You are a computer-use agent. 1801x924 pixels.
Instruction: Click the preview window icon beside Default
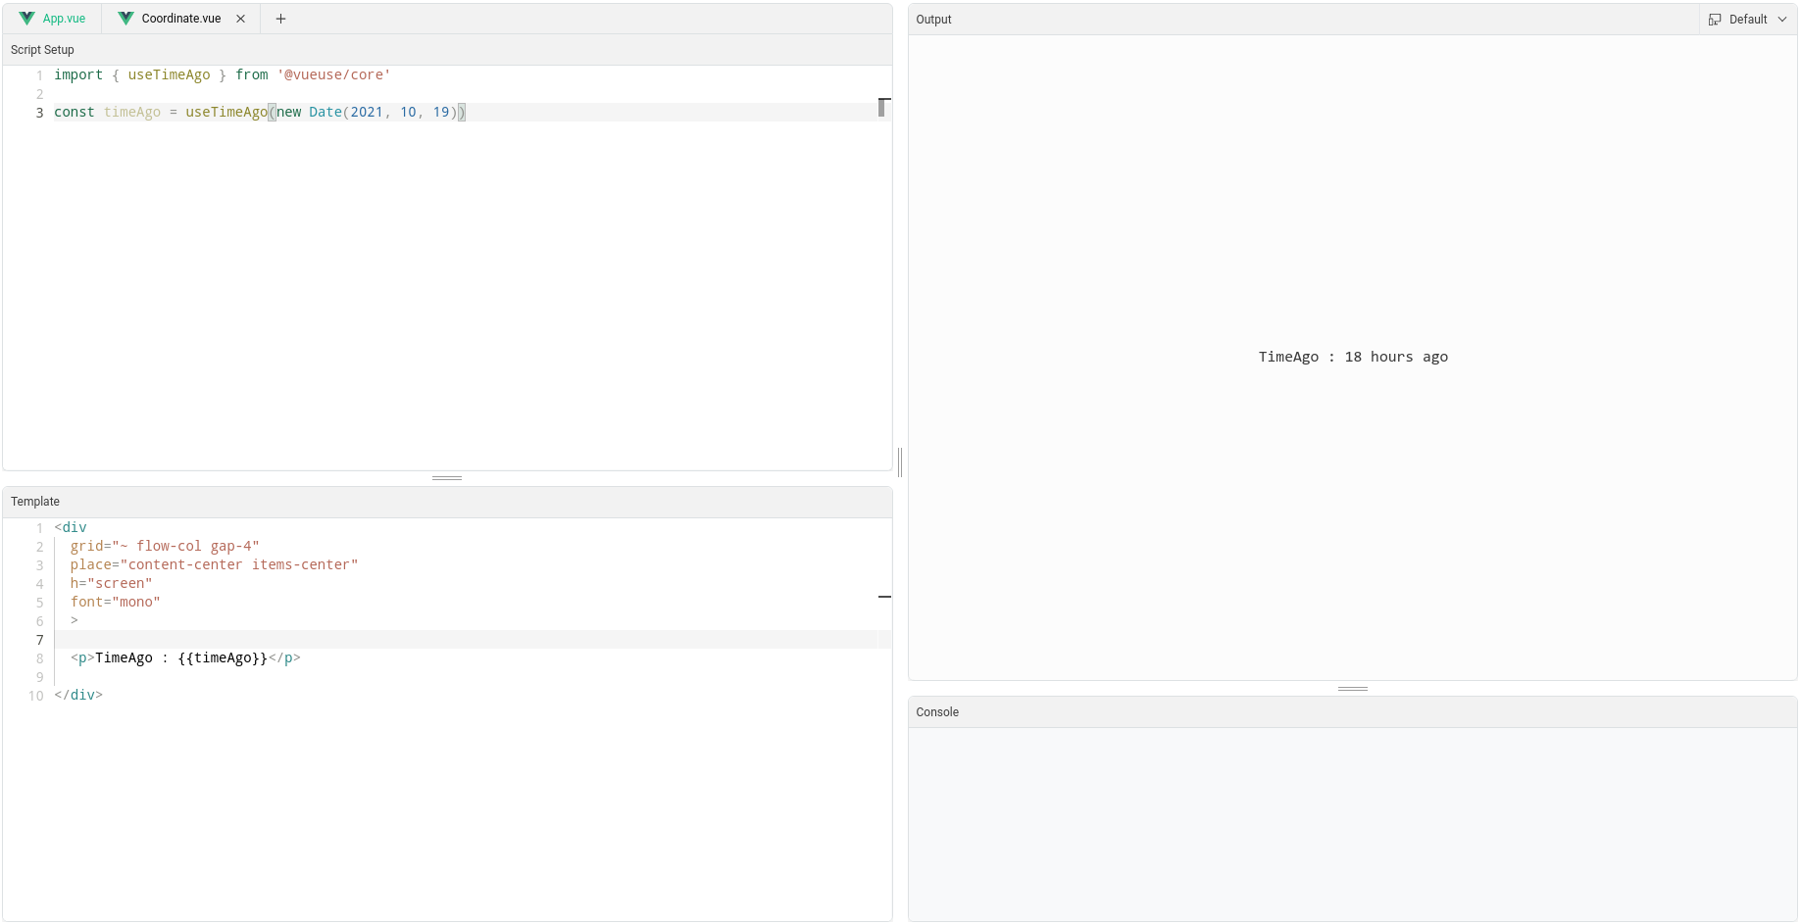(1714, 19)
